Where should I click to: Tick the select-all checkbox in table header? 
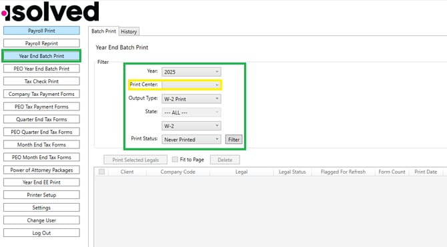click(101, 172)
